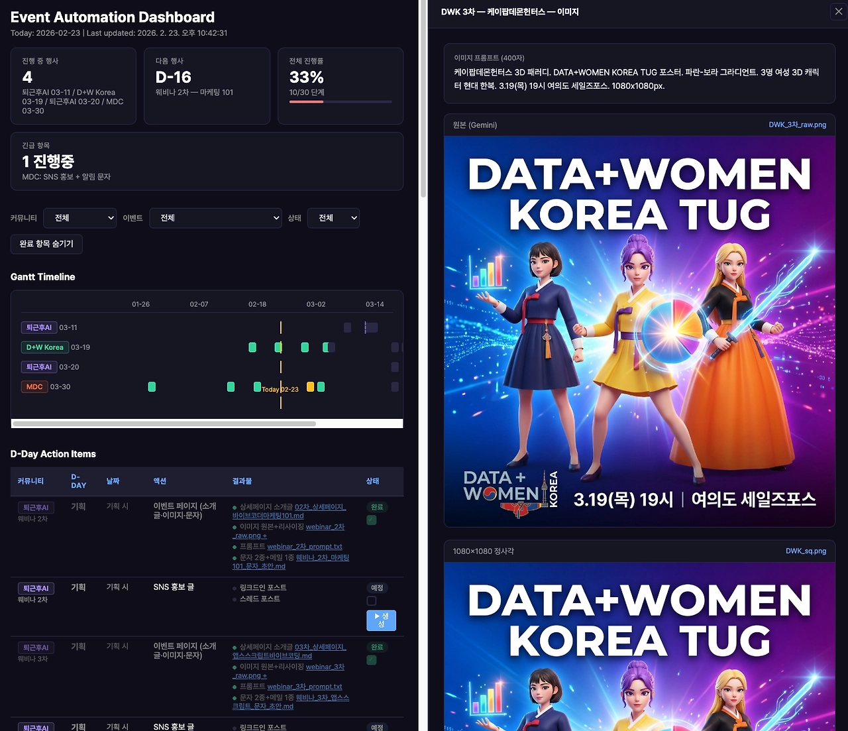The width and height of the screenshot is (848, 731).
Task: Click the green D+W Korea tag in Gantt
Action: 45,347
